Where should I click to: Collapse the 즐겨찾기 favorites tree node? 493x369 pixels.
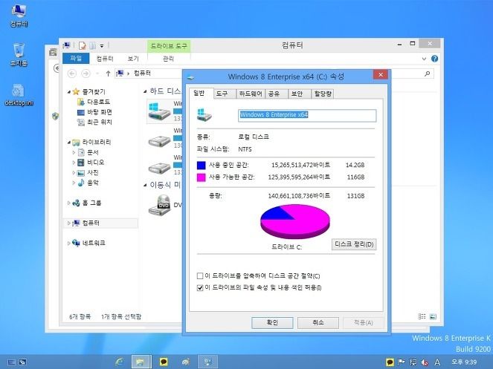[x=69, y=92]
